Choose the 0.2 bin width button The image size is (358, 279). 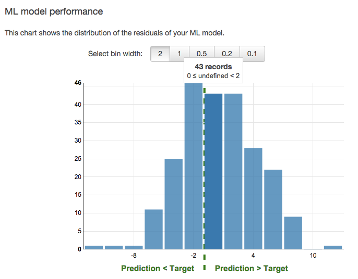[227, 54]
